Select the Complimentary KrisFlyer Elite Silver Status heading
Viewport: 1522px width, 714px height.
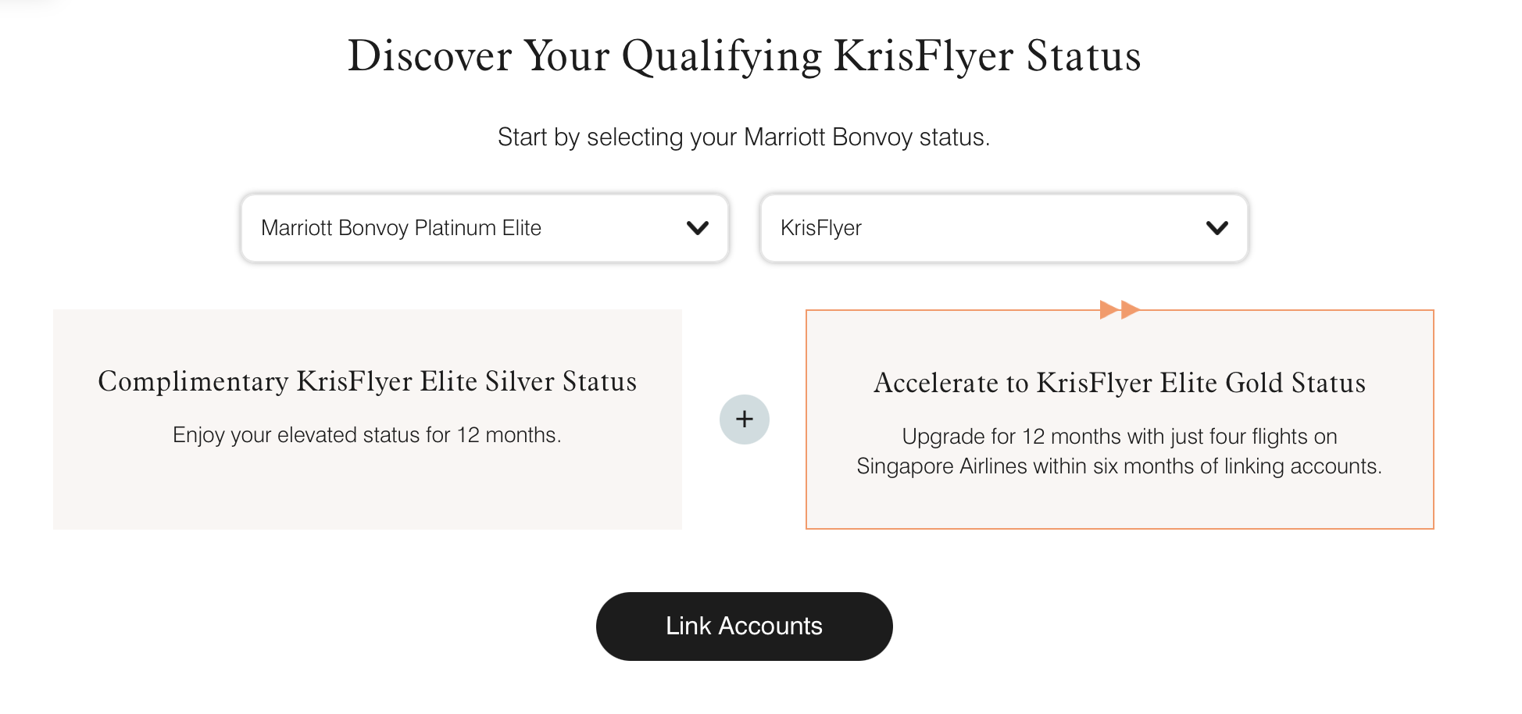(x=367, y=381)
